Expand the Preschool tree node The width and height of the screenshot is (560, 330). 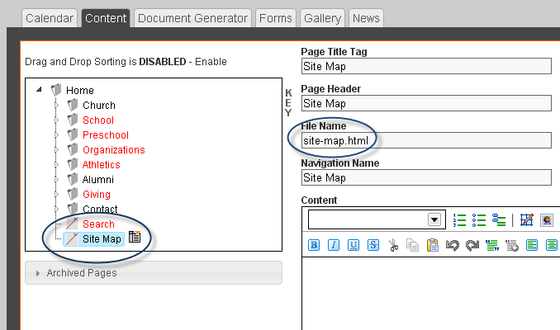[56, 134]
